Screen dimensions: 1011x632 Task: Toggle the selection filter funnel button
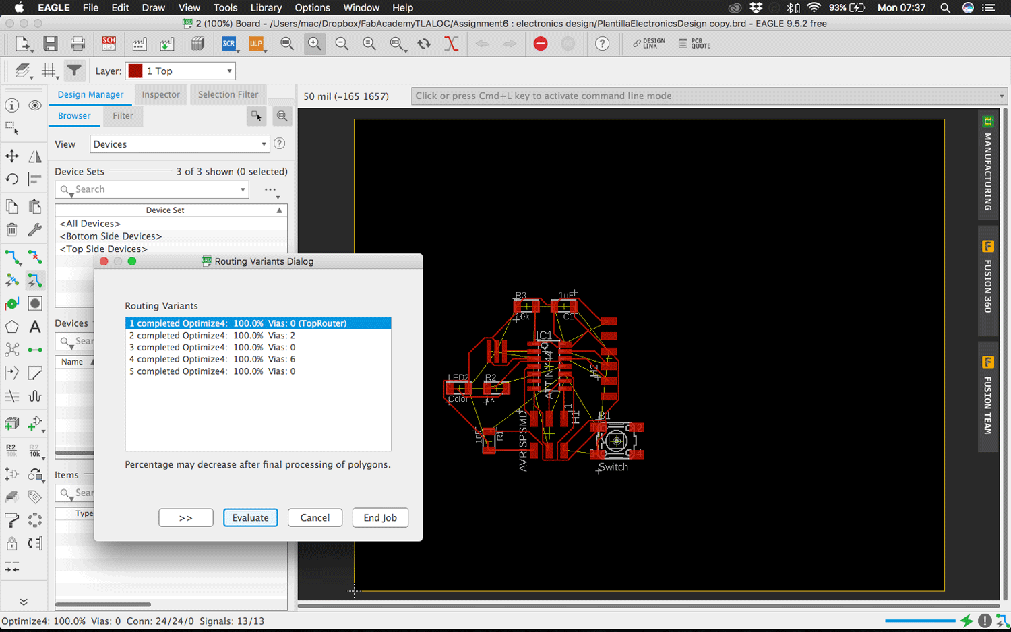point(74,71)
